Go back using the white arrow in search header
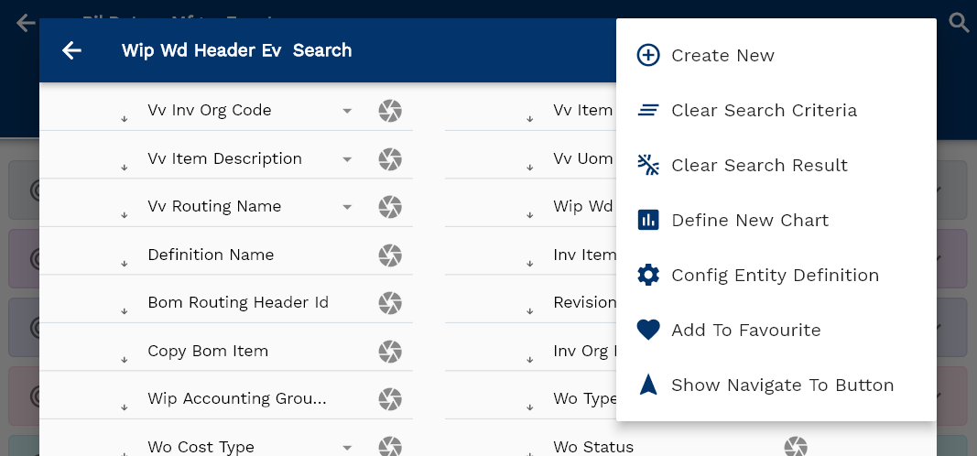This screenshot has height=456, width=977. (71, 50)
